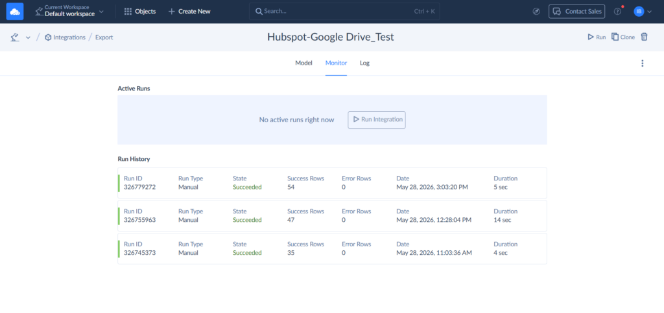Click the 14 sec duration value

tap(503, 220)
